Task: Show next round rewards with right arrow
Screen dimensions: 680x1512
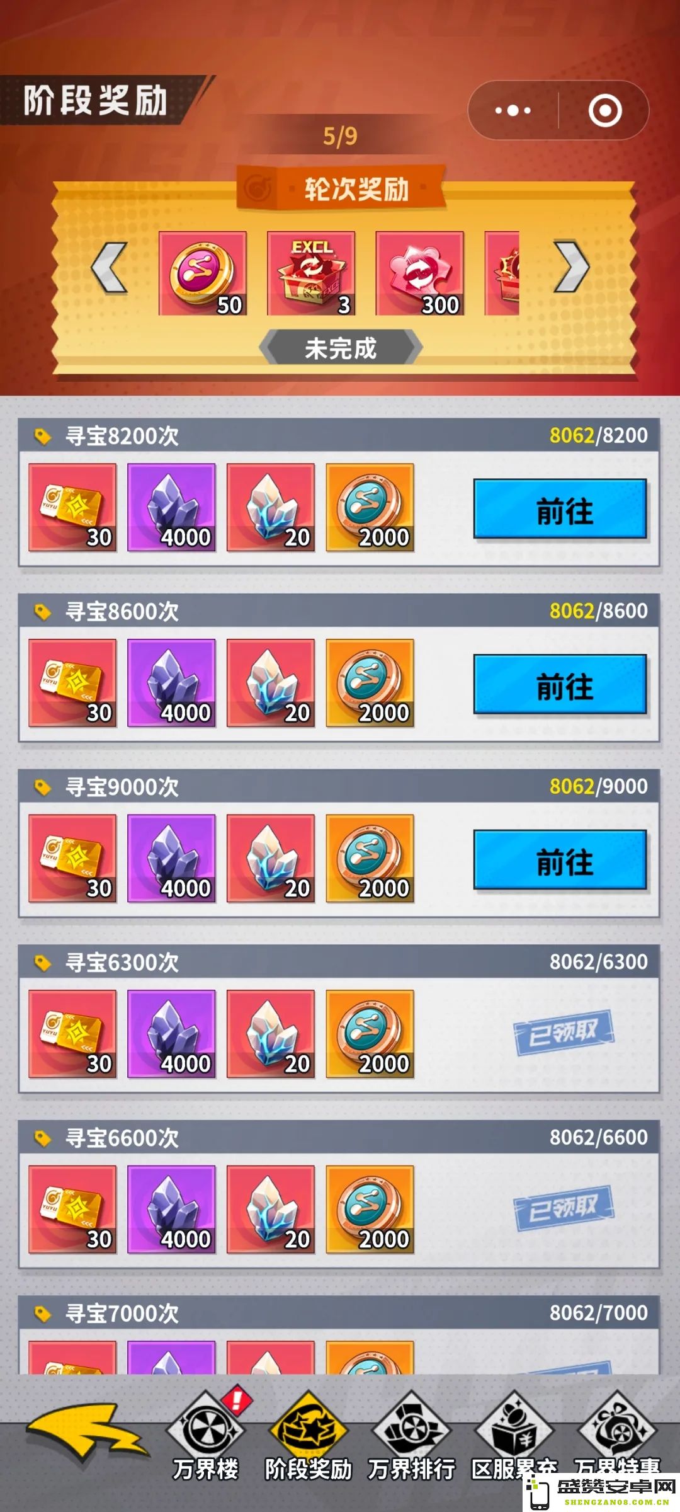Action: 571,267
